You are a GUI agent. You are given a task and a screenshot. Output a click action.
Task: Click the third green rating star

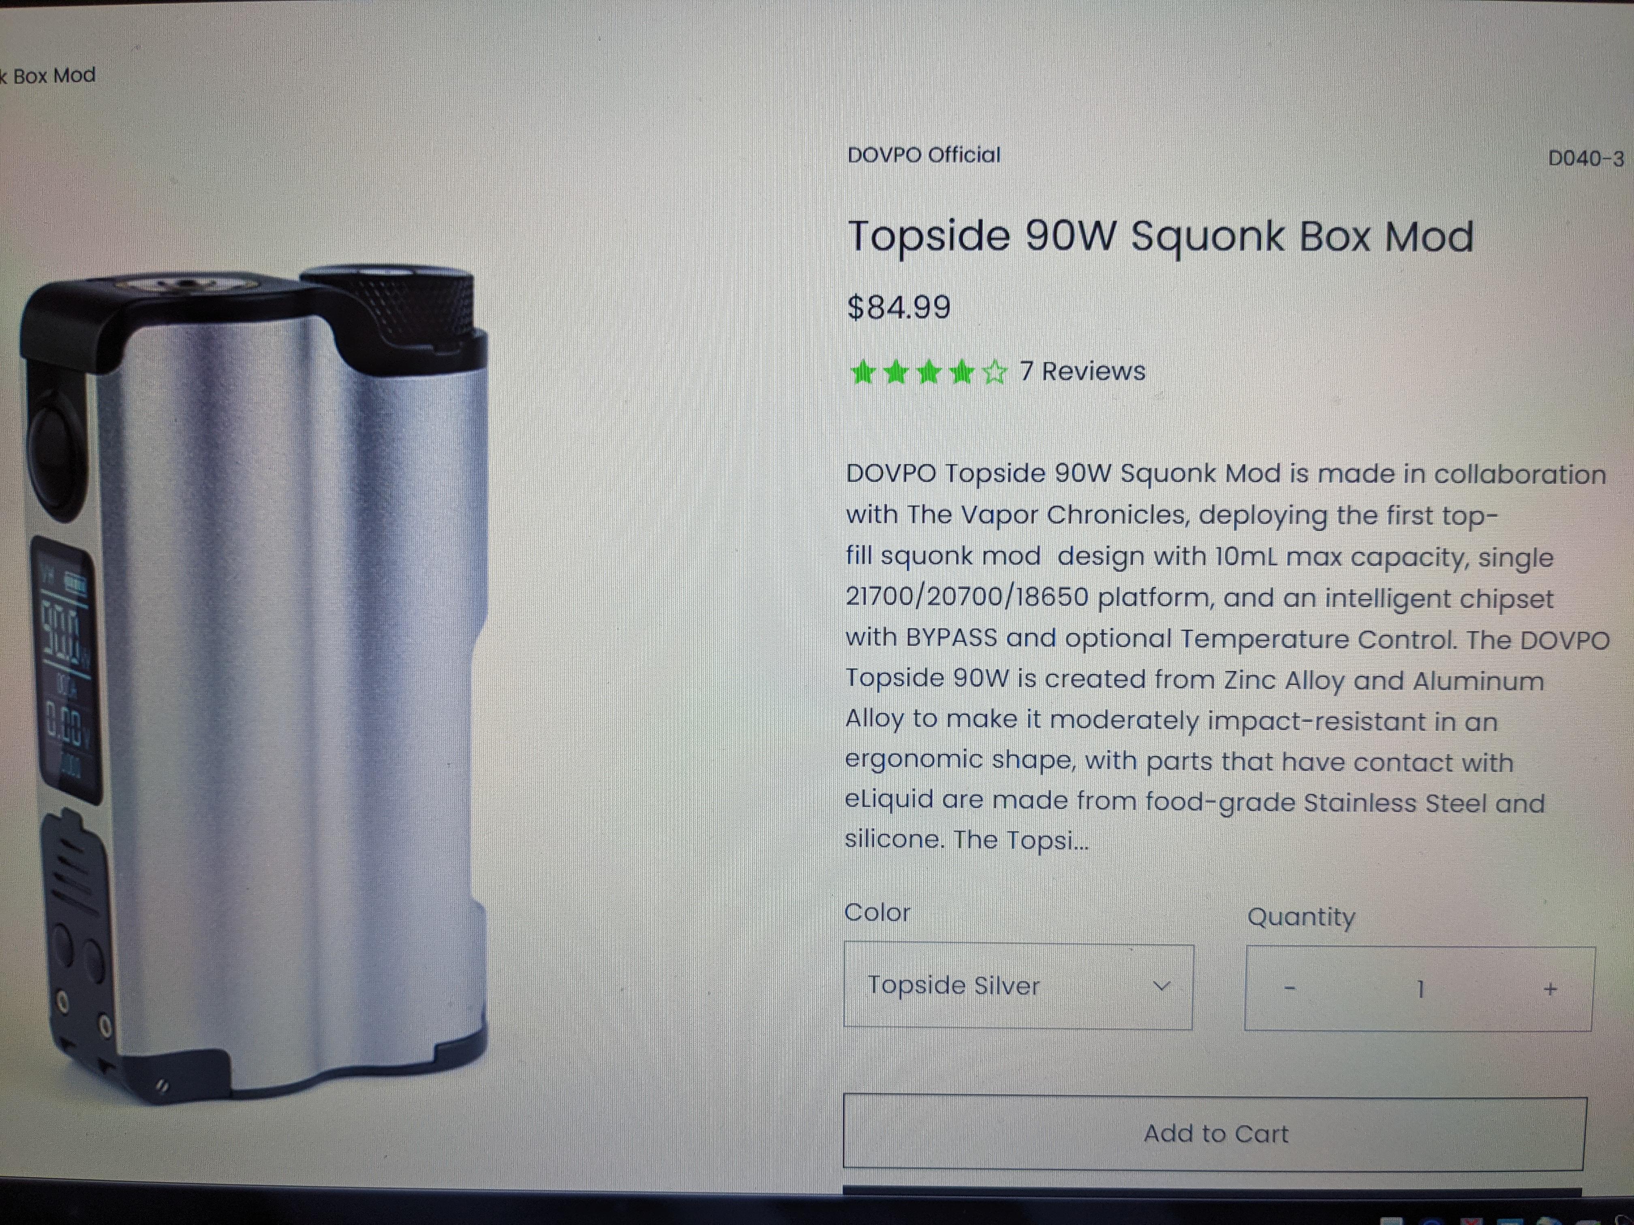coord(928,372)
